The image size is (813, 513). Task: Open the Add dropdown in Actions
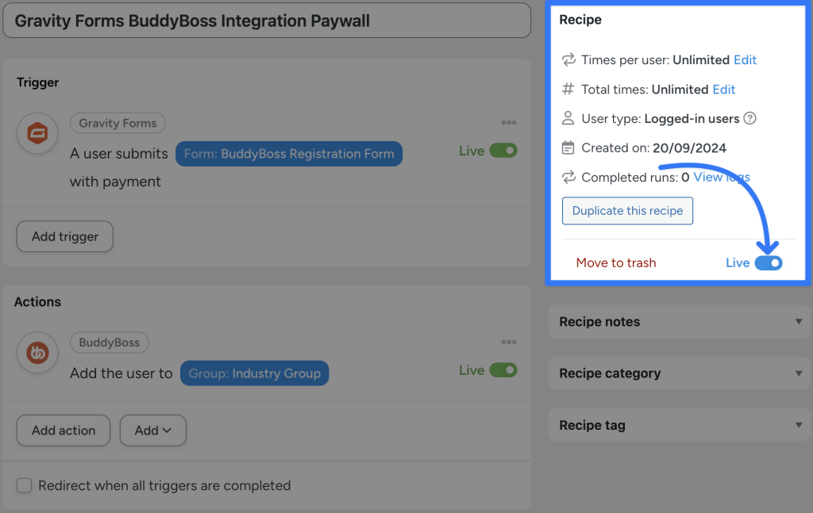(152, 430)
